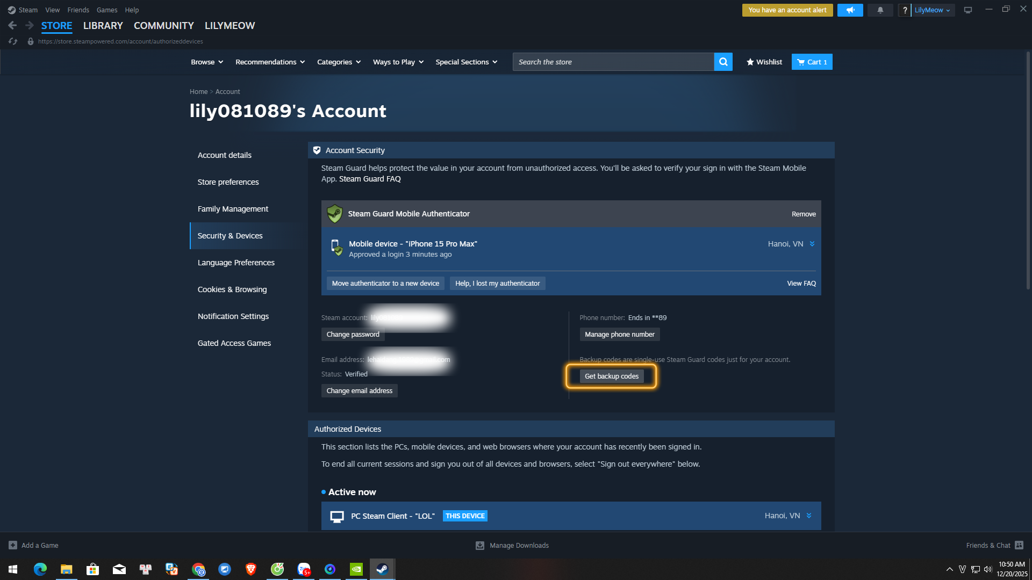Expand the Browse dropdown
Screen dimensions: 1032x580
pyautogui.click(x=207, y=62)
